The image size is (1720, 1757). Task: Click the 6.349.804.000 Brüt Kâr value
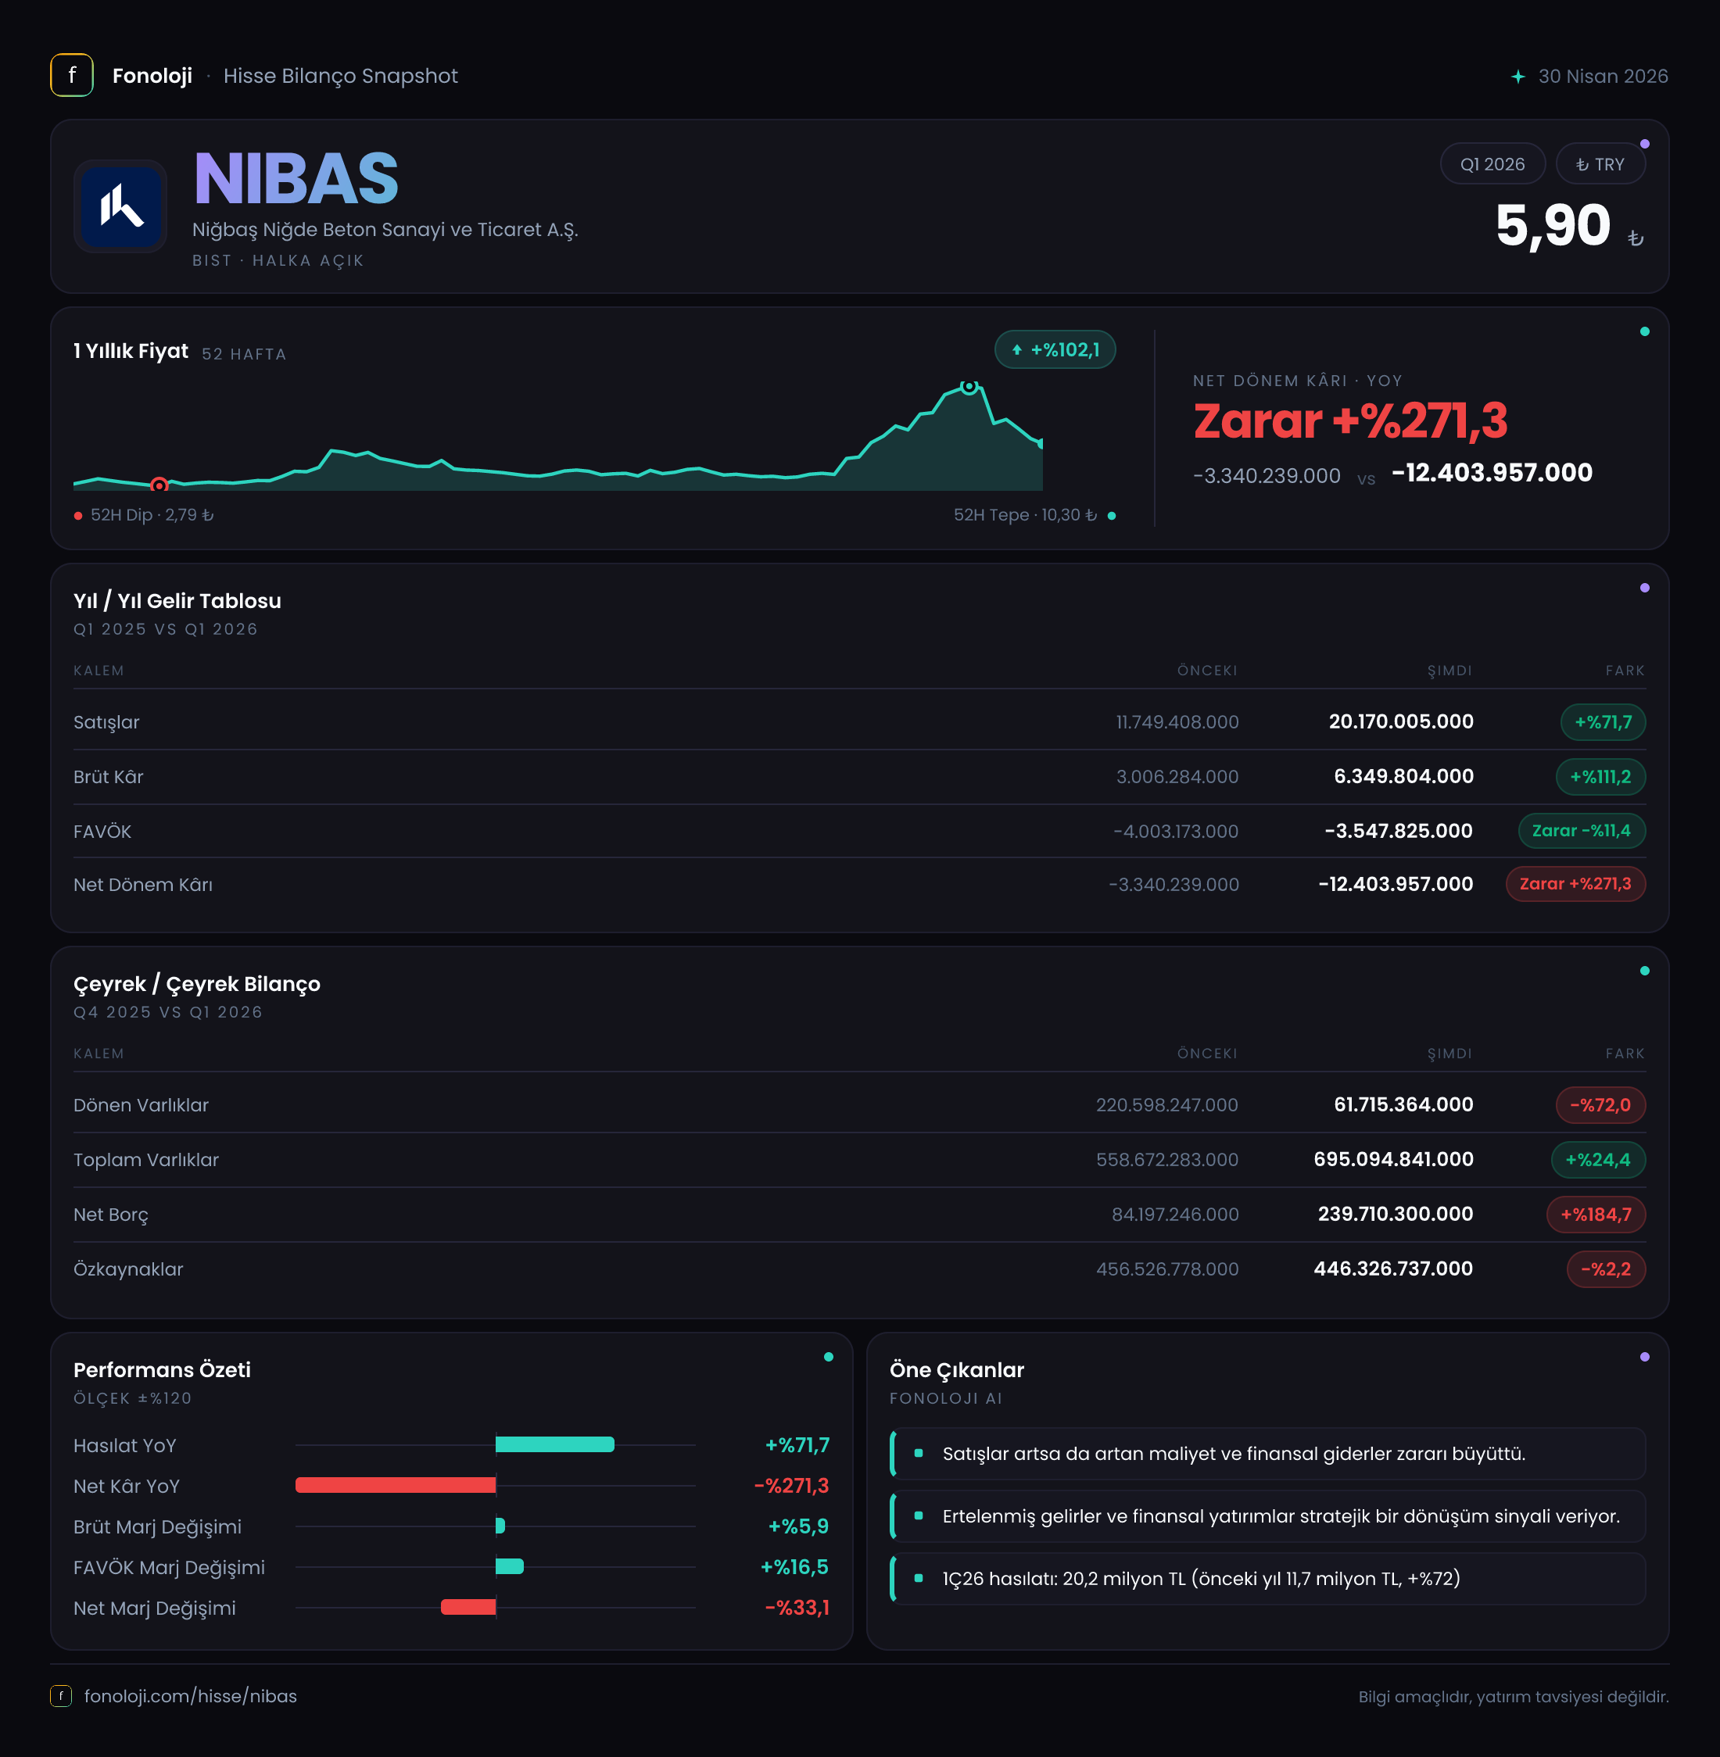point(1403,776)
